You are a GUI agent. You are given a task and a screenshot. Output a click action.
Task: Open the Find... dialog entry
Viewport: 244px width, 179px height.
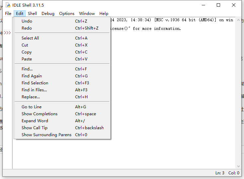pos(62,69)
